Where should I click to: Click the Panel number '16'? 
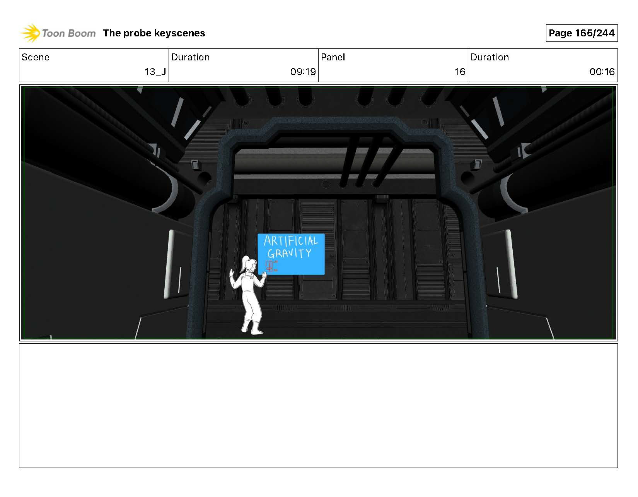coord(460,72)
